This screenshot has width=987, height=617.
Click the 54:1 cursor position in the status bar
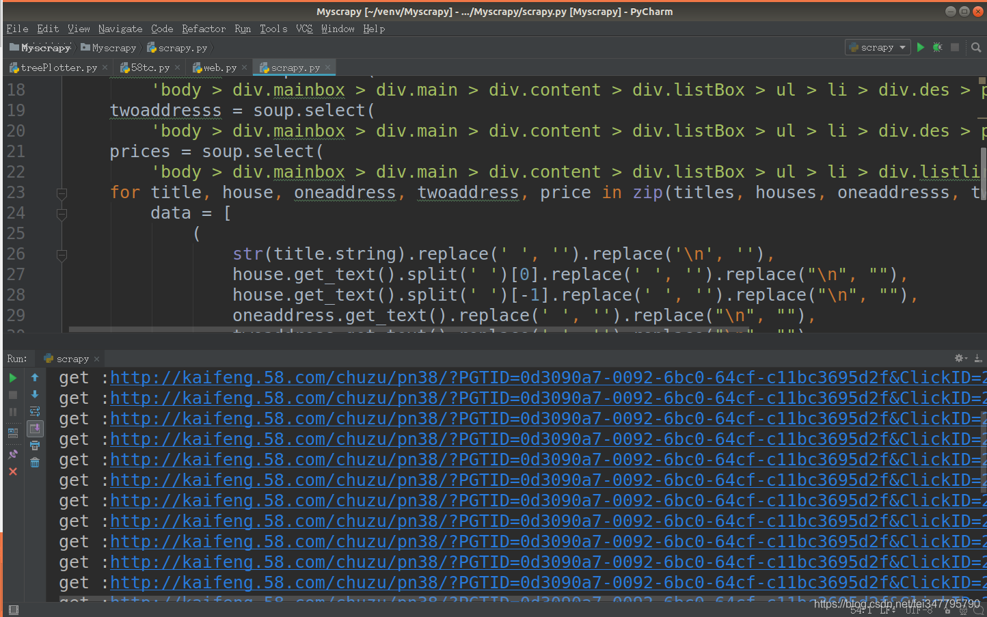(x=861, y=609)
